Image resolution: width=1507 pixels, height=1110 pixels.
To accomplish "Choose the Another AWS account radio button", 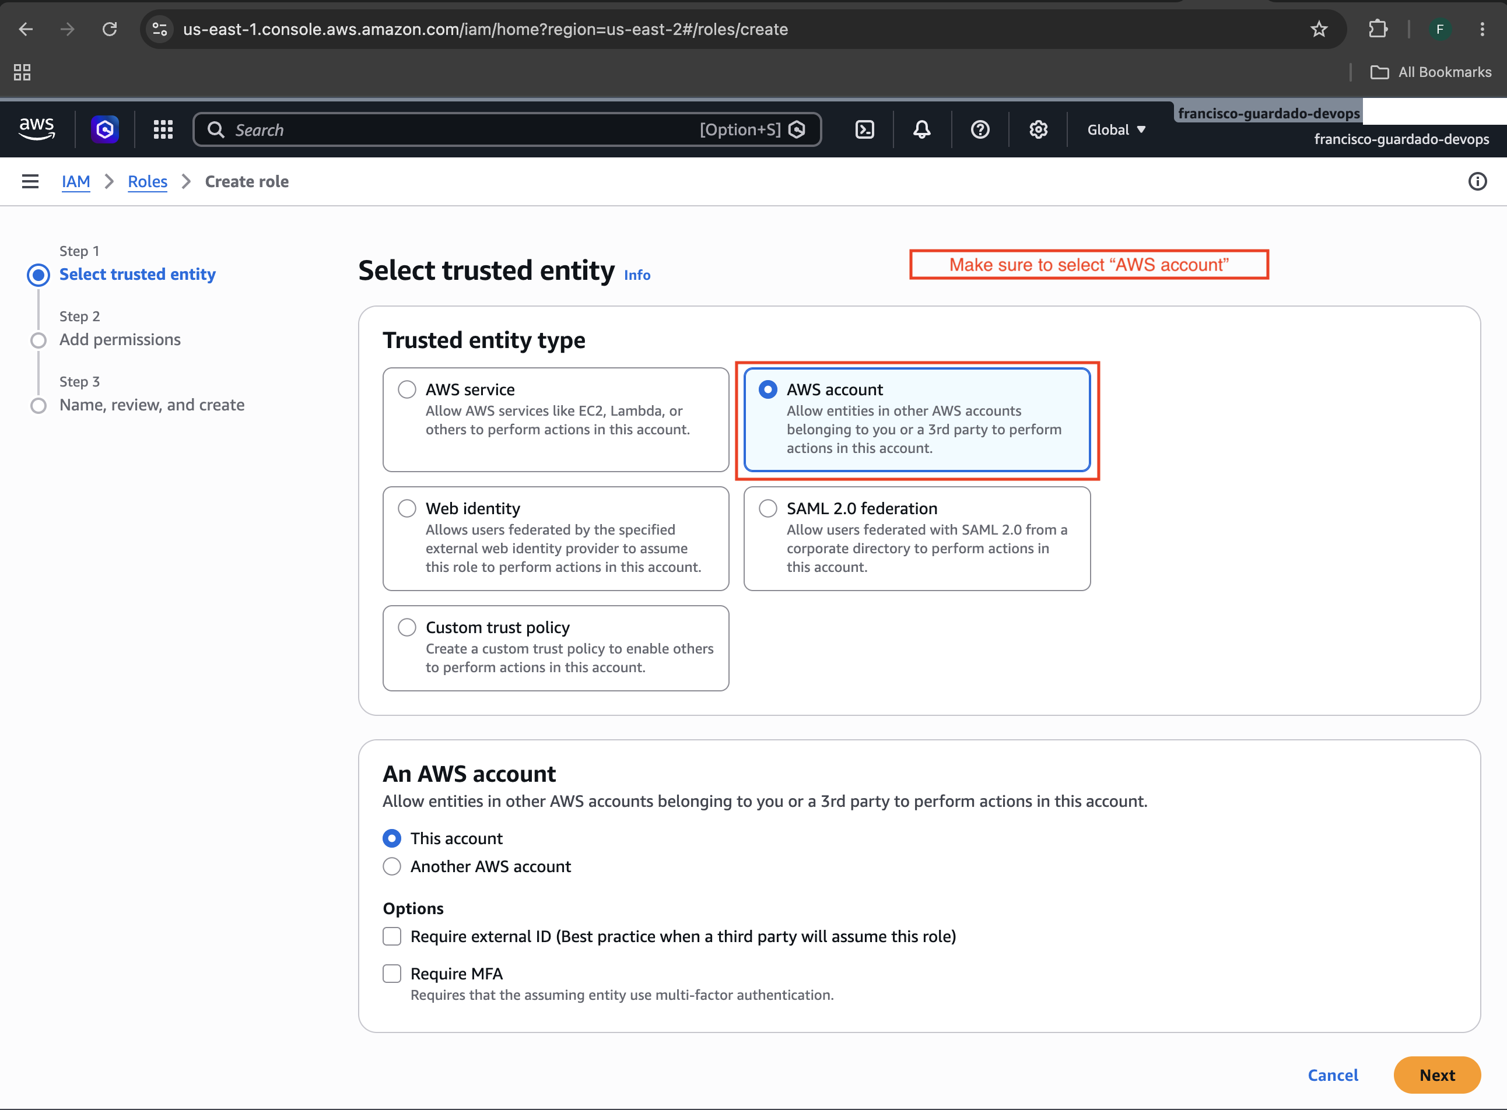I will point(392,867).
